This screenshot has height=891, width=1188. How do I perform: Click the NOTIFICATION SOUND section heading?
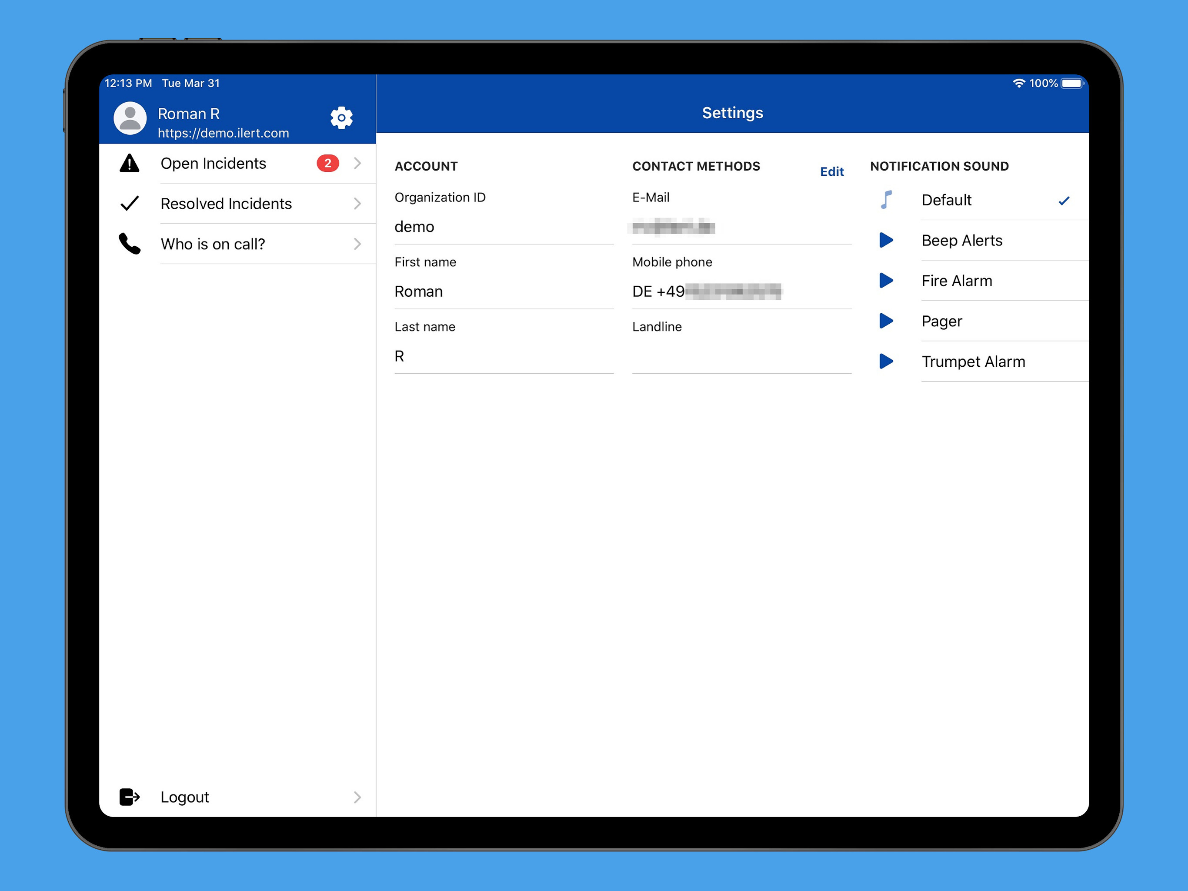tap(939, 166)
